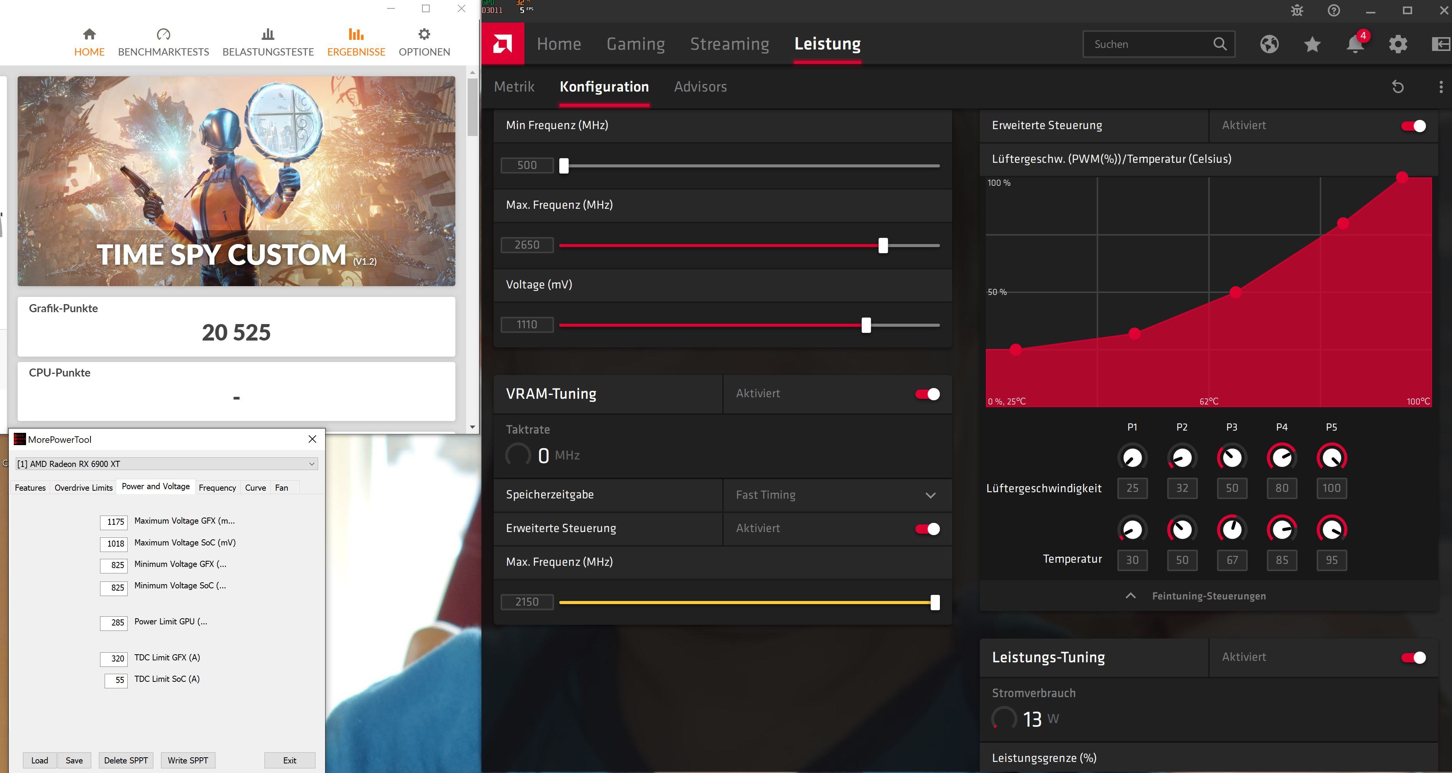Viewport: 1452px width, 773px height.
Task: Click the Suchen search field
Action: (1158, 44)
